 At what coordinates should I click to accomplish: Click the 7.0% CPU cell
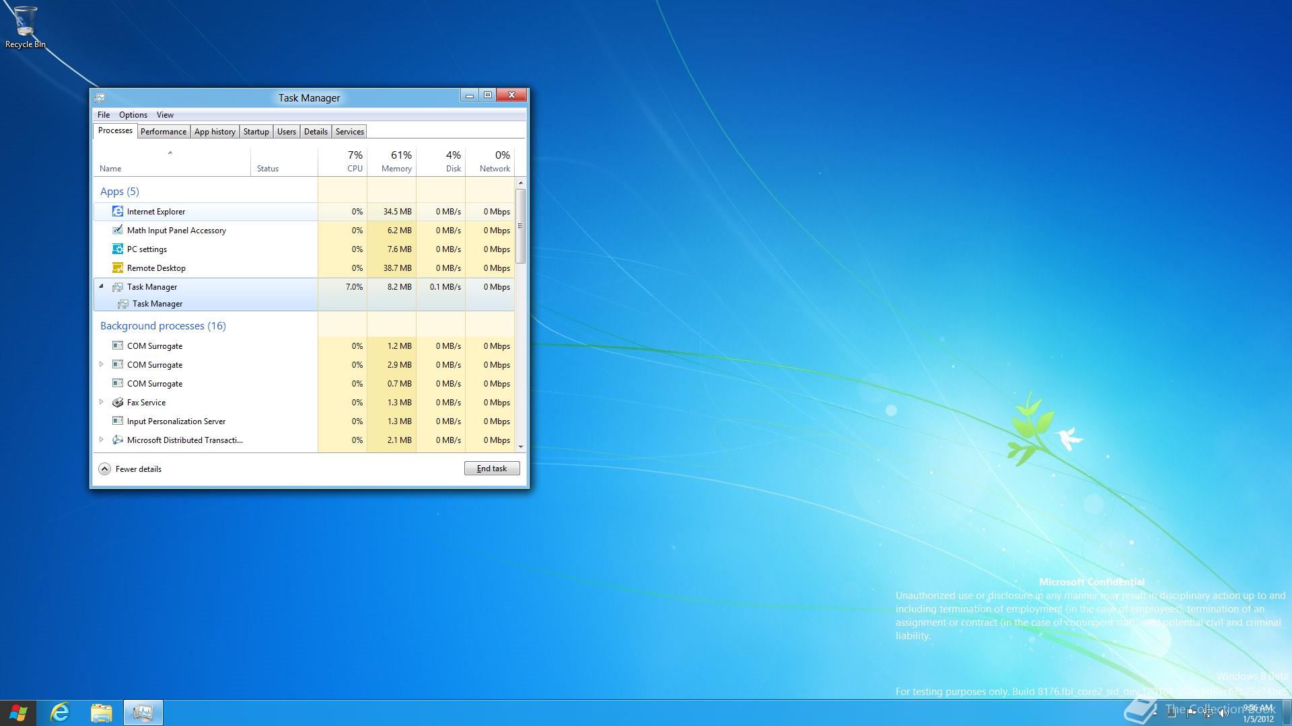tap(343, 286)
